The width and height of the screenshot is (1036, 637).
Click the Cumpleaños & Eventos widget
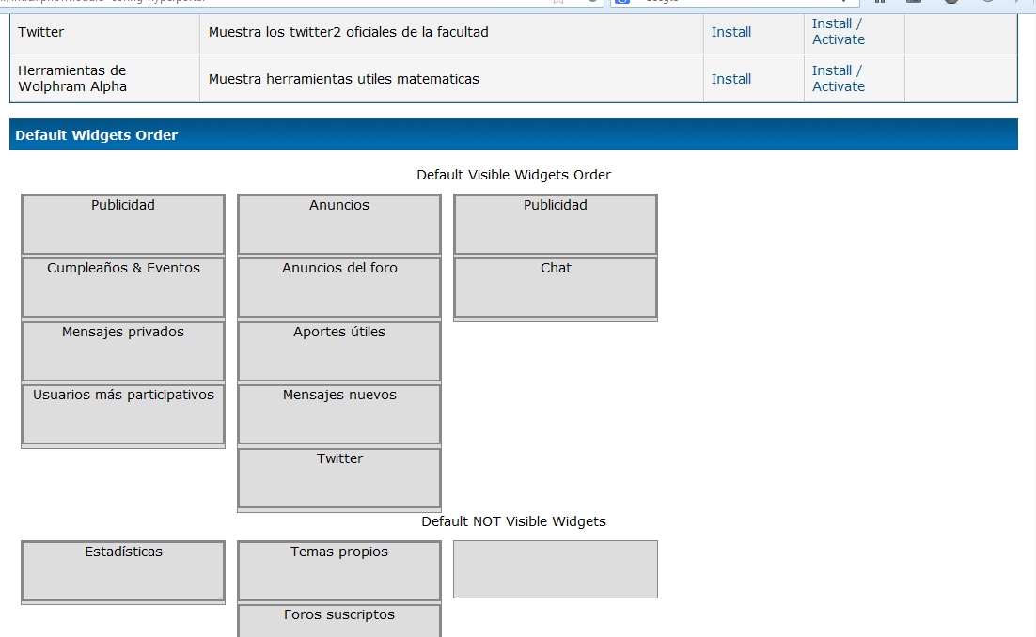[x=123, y=287]
